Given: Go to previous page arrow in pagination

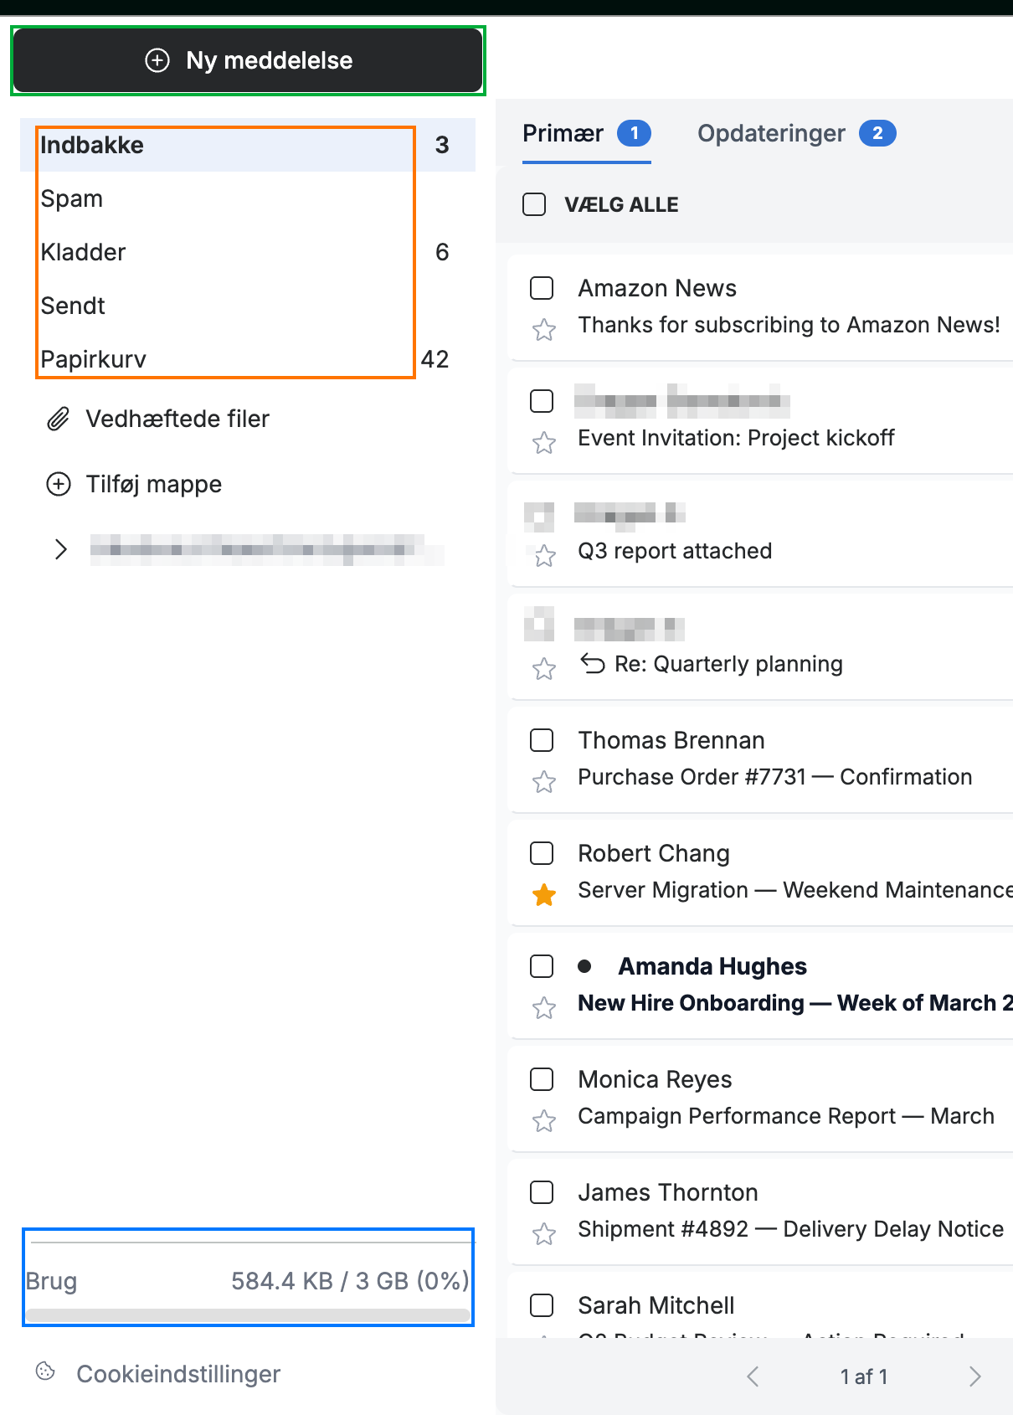Looking at the screenshot, I should (x=753, y=1376).
